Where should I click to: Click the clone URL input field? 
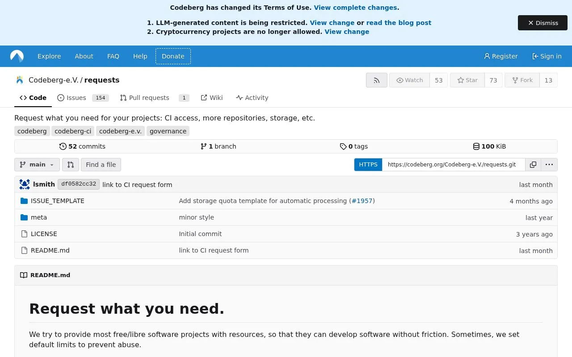point(454,165)
